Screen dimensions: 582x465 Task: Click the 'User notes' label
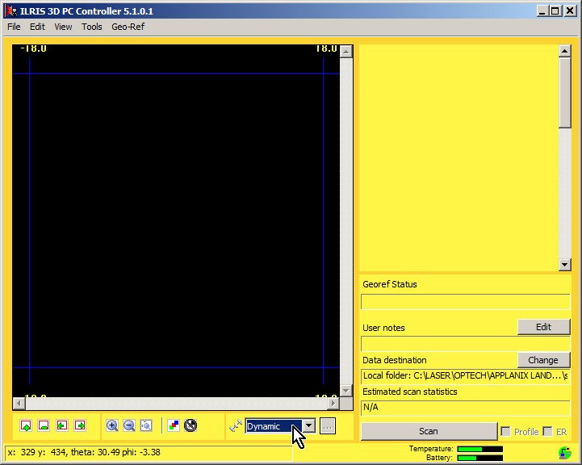coord(383,328)
